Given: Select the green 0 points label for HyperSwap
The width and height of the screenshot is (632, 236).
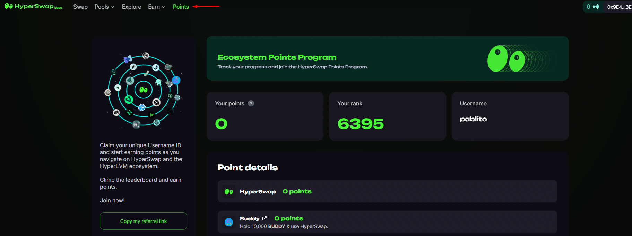Looking at the screenshot, I should coord(297,191).
